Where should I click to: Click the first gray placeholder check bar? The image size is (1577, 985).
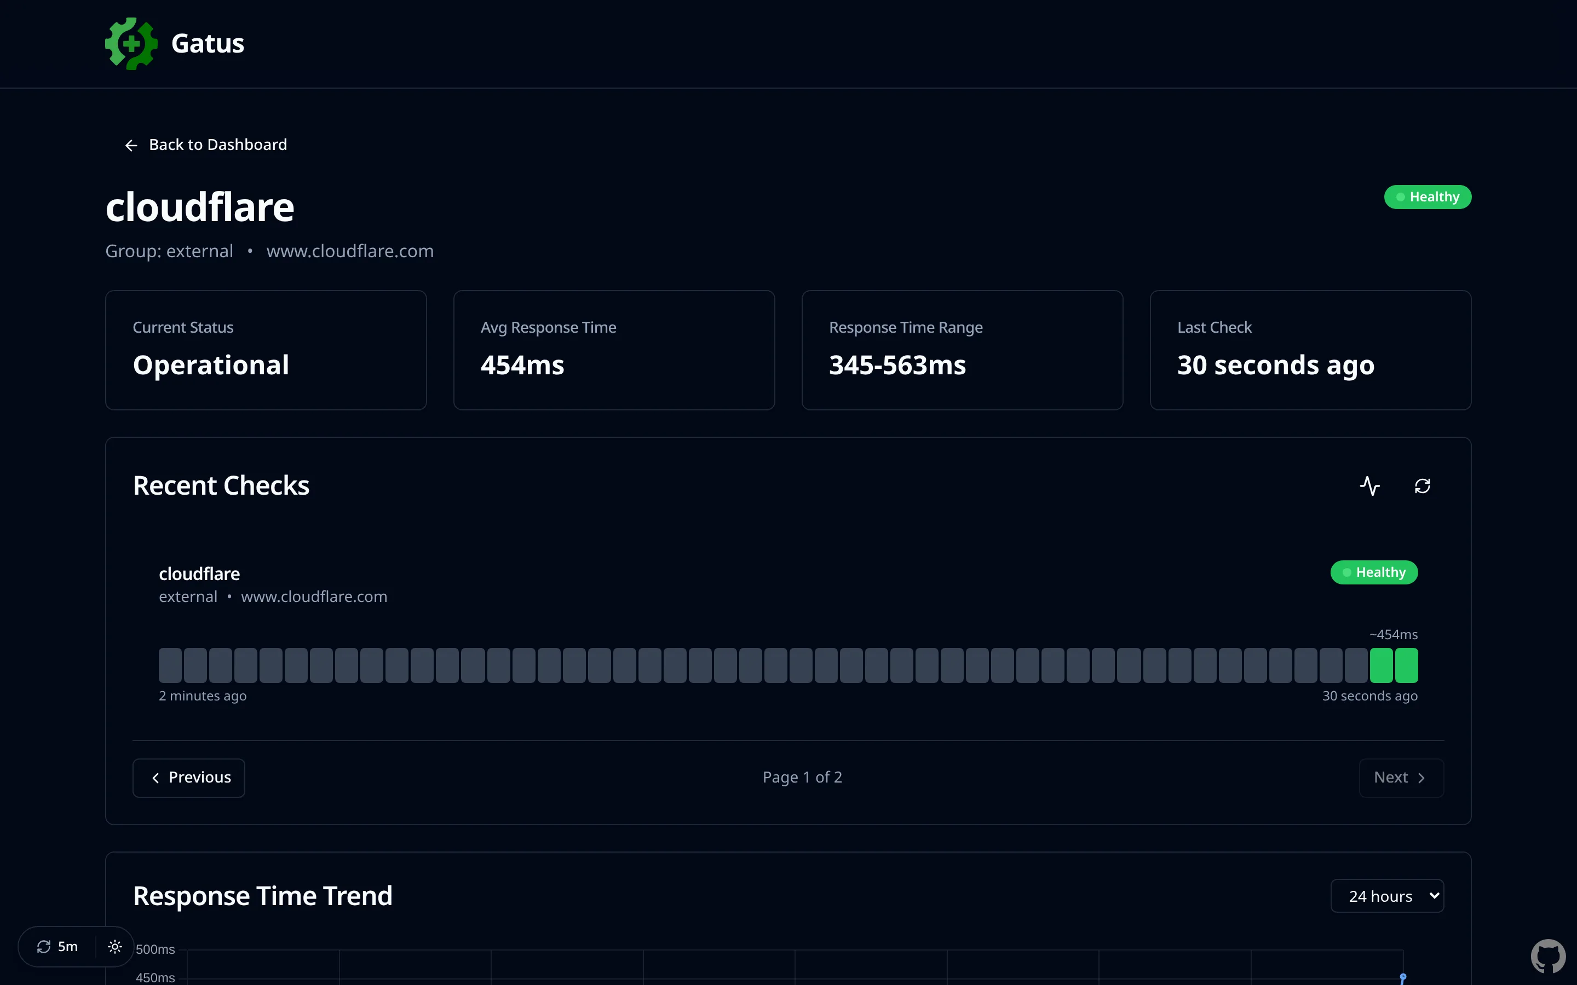point(170,665)
